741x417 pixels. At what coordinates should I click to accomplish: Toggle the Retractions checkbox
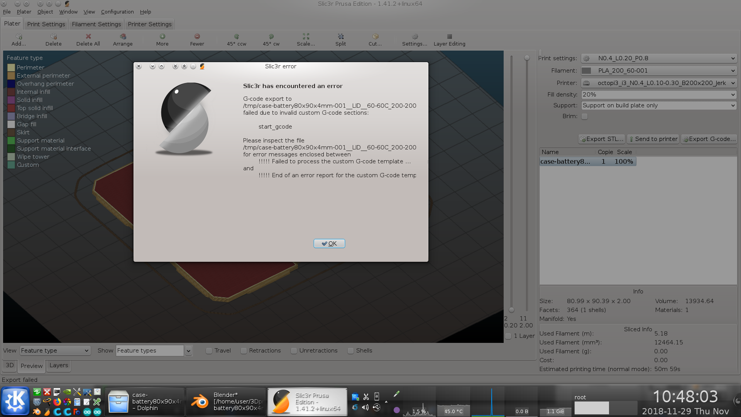point(244,351)
